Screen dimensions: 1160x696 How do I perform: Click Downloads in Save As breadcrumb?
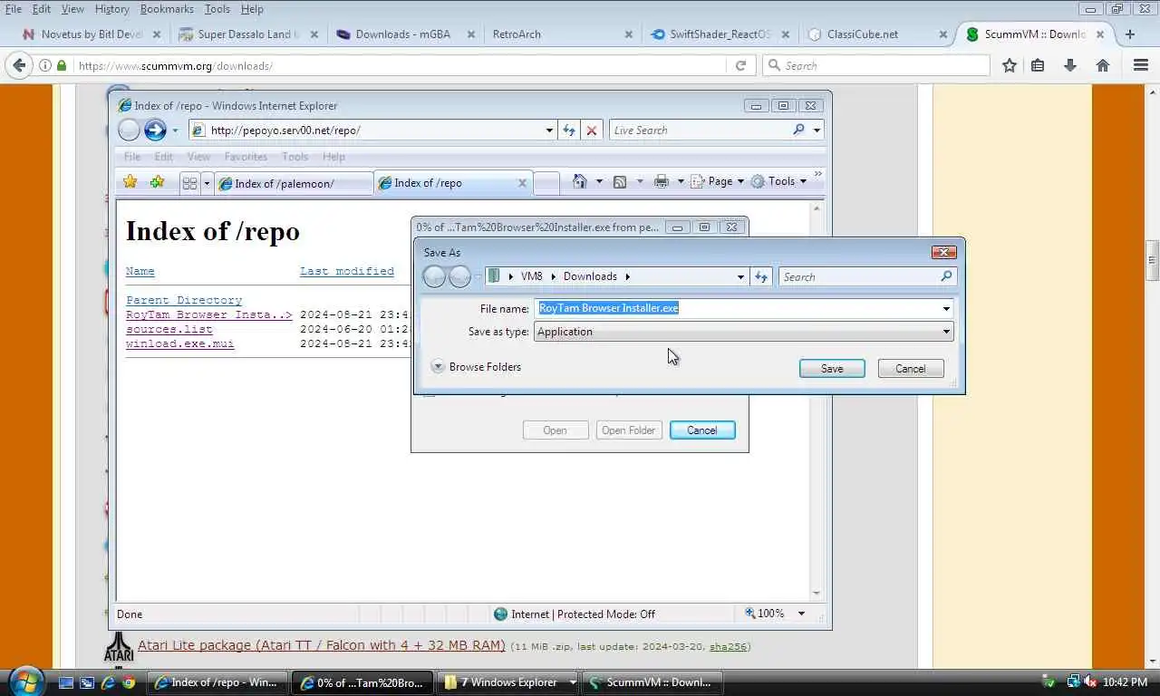tap(590, 276)
